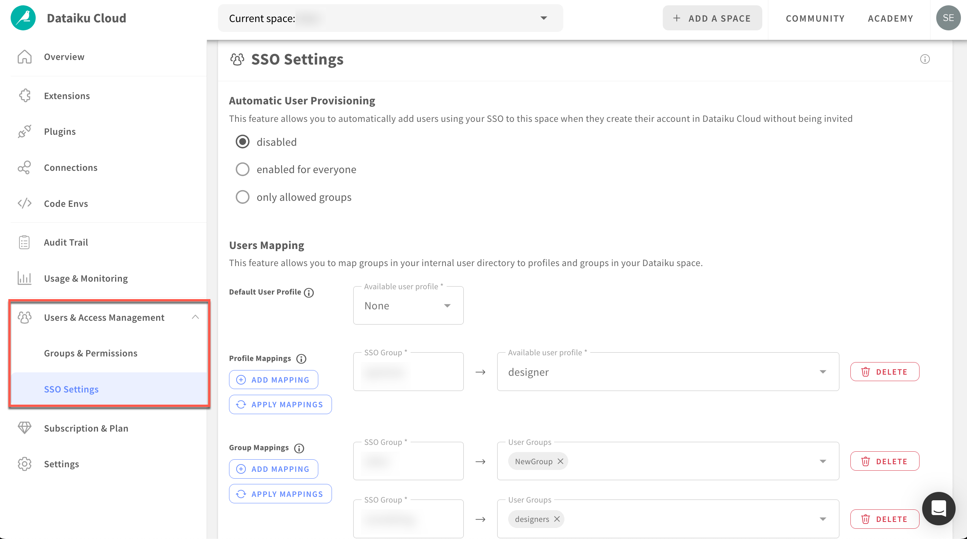The height and width of the screenshot is (539, 967).
Task: Remove NewGroup from User Groups
Action: (560, 461)
